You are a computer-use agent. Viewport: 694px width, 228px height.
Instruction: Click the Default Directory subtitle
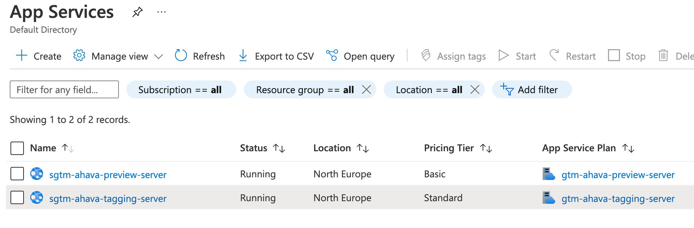click(43, 30)
